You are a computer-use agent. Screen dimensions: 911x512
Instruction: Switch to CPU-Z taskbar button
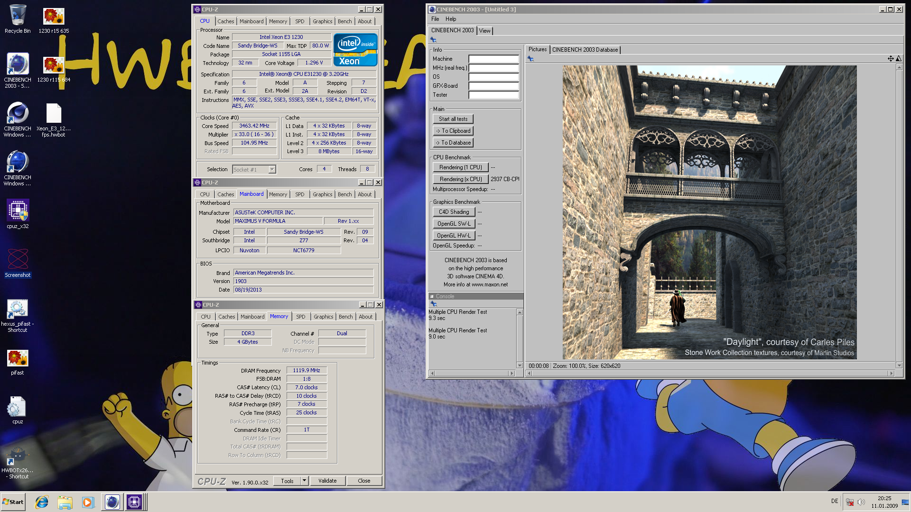pos(134,502)
